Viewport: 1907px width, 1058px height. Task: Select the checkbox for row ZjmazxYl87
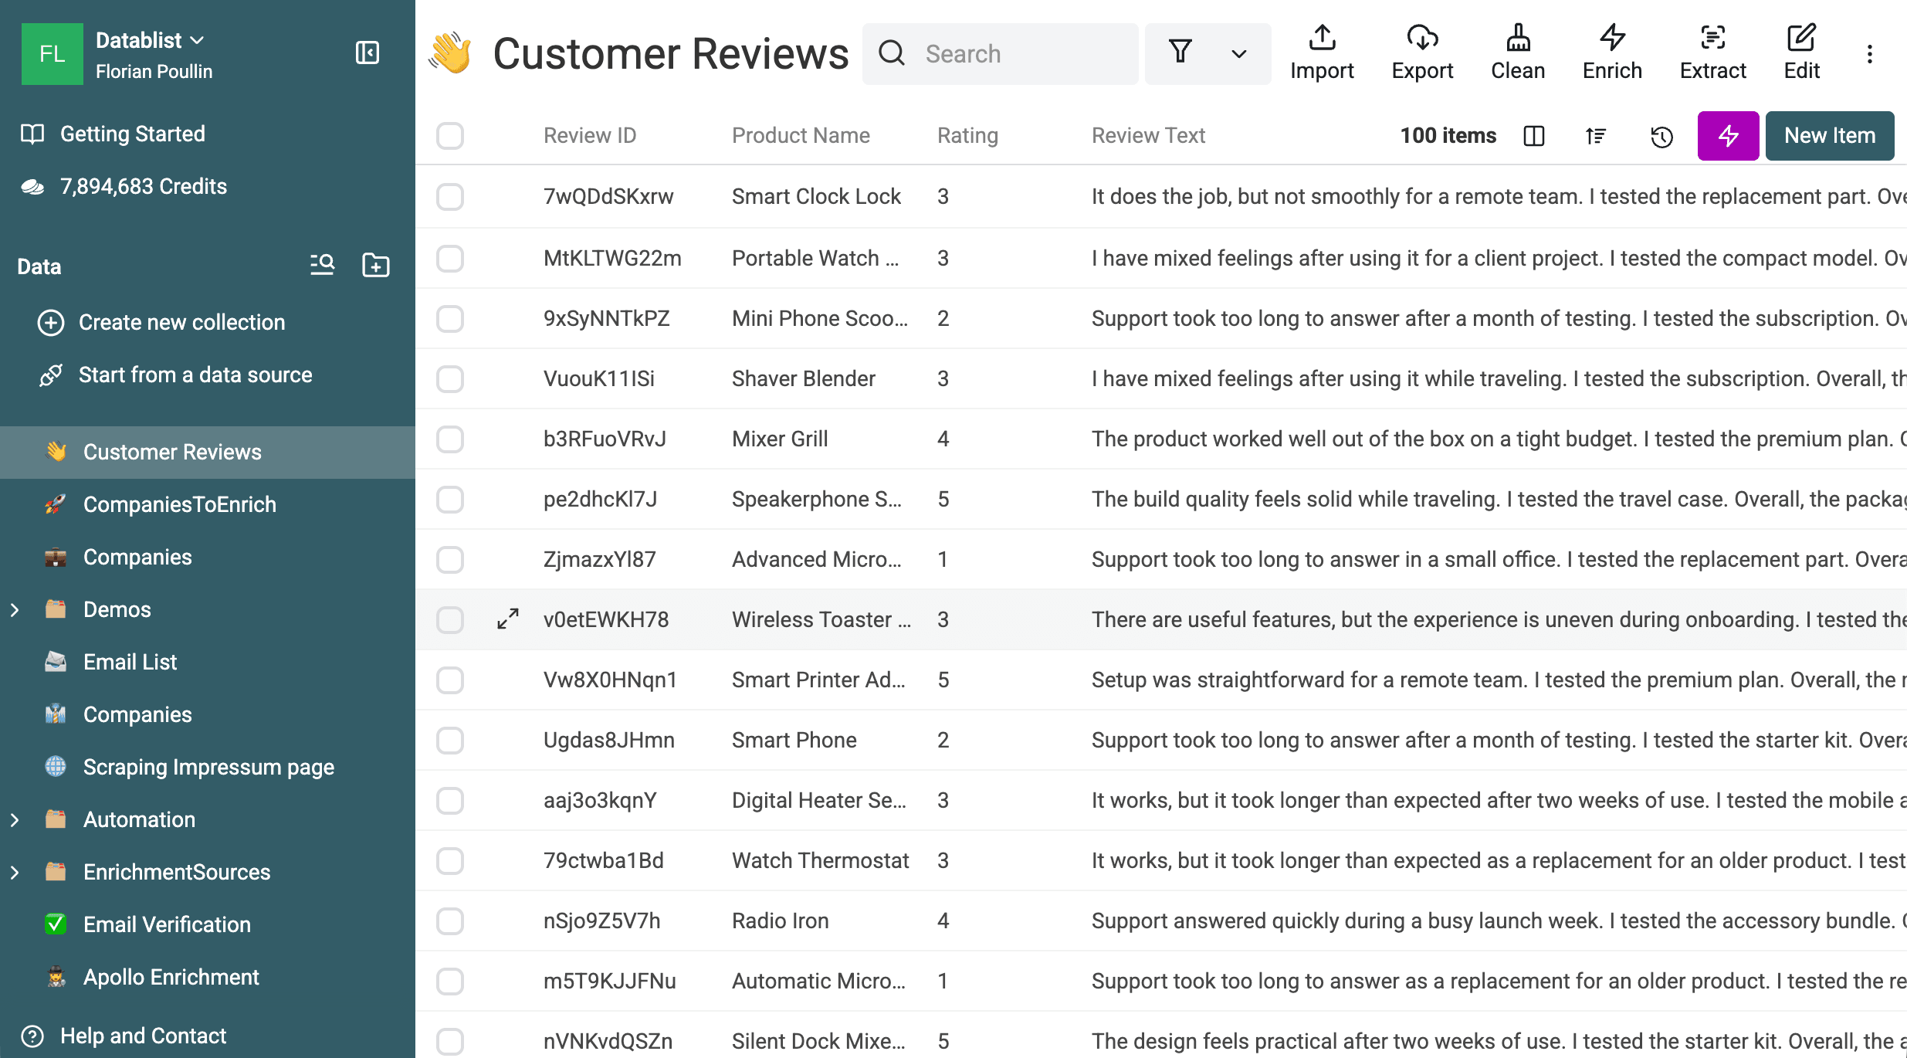(x=450, y=560)
